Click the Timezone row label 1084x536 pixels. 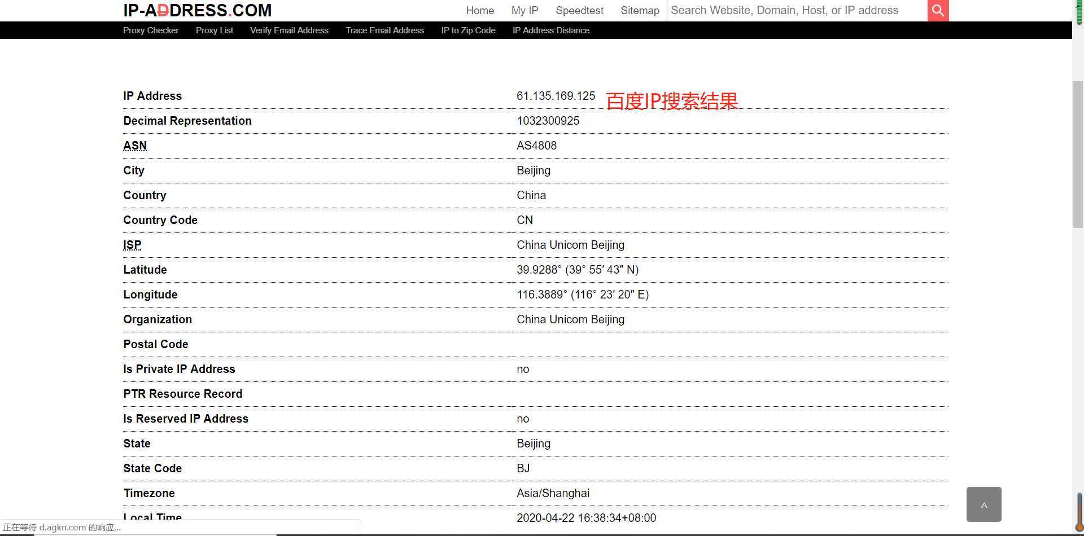[149, 493]
